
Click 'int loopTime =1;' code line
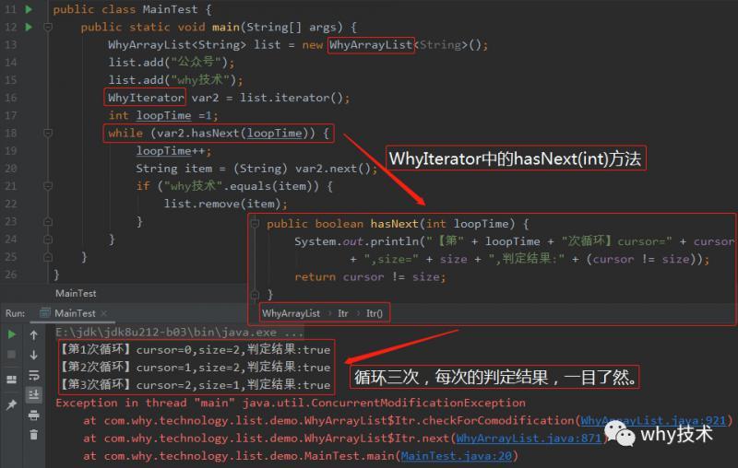click(163, 115)
